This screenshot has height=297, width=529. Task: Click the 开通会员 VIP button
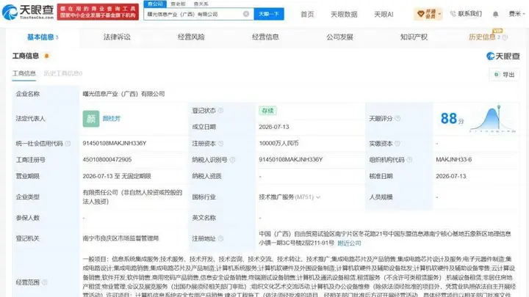(428, 14)
